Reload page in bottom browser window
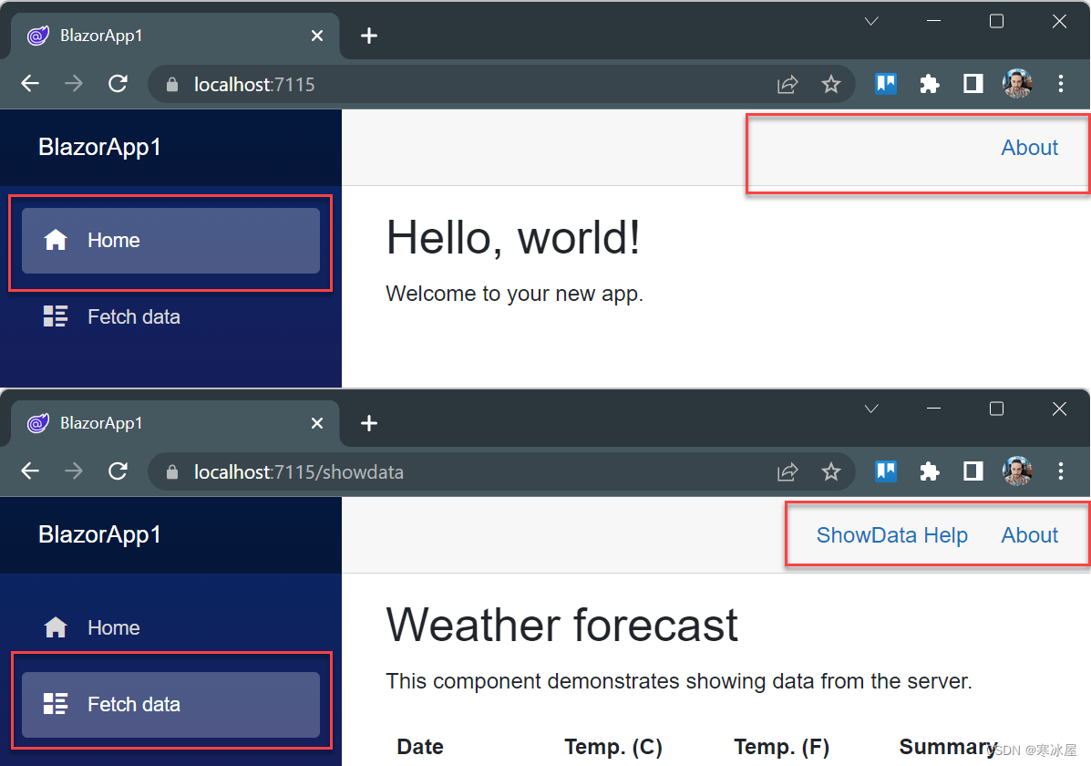 point(118,471)
